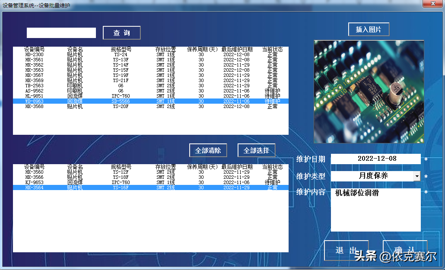Click the 退出 button
This screenshot has height=270, width=445.
[x=346, y=251]
